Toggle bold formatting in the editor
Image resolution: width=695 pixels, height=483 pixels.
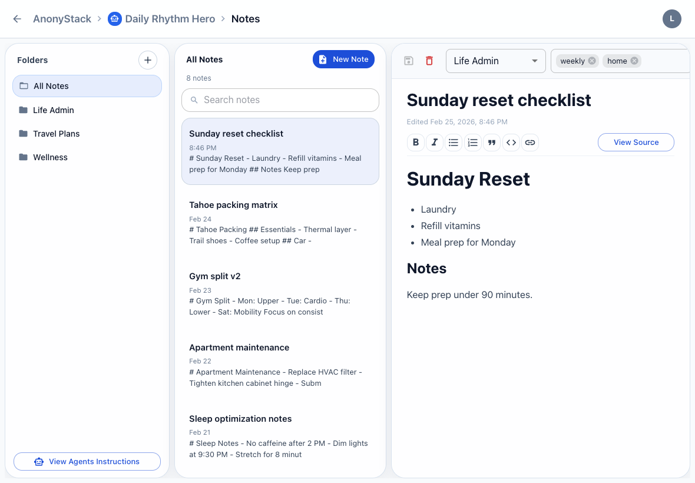[416, 143]
